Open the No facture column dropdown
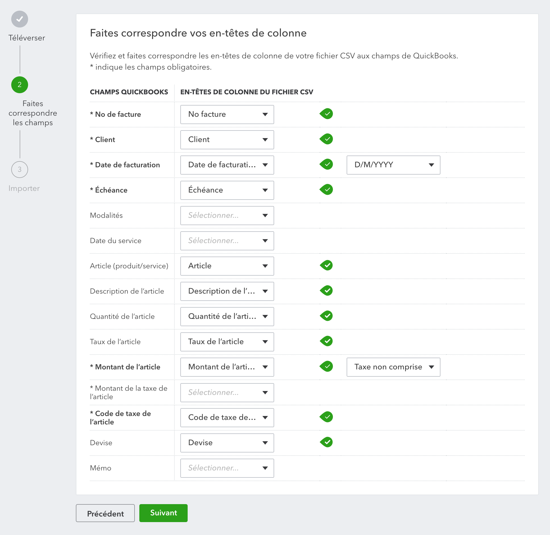The image size is (550, 535). [227, 114]
